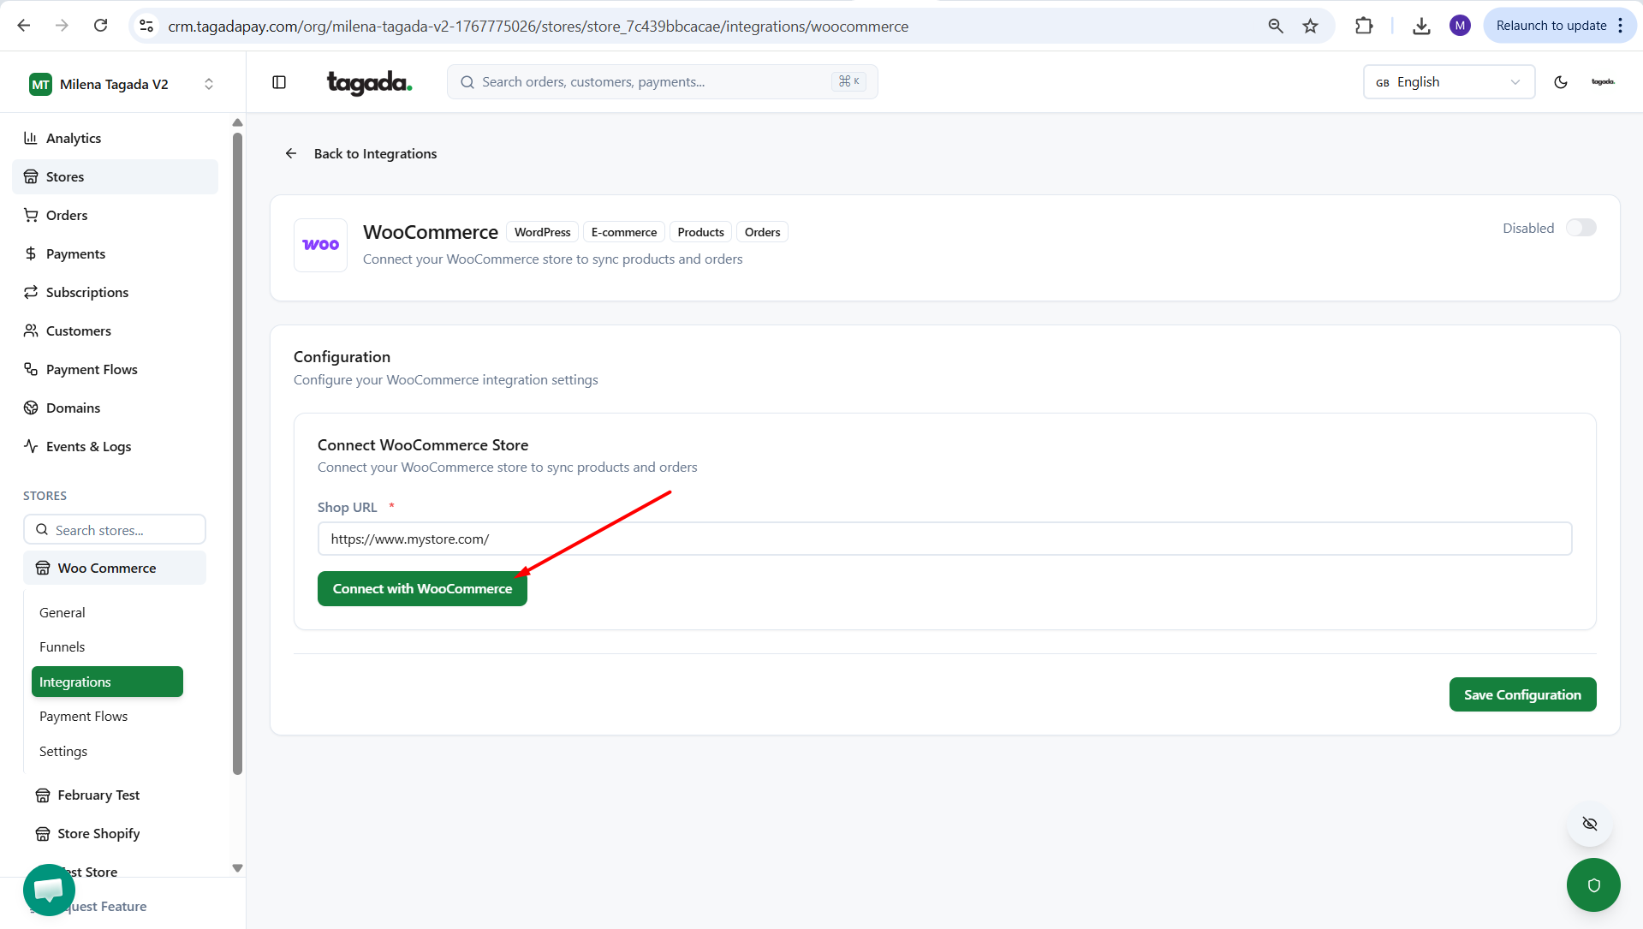Viewport: 1643px width, 929px height.
Task: Click the sidebar scroll down arrow
Action: [238, 868]
